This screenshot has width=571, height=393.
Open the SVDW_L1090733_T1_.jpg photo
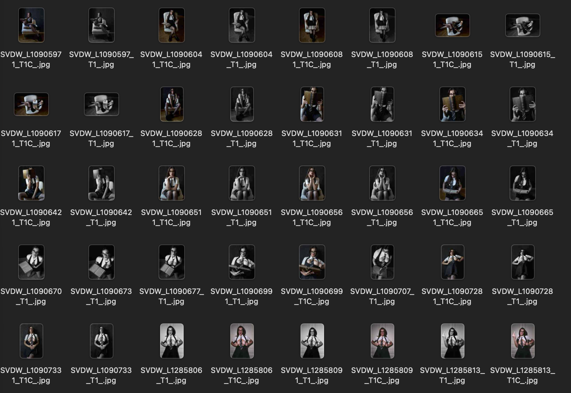pyautogui.click(x=101, y=341)
